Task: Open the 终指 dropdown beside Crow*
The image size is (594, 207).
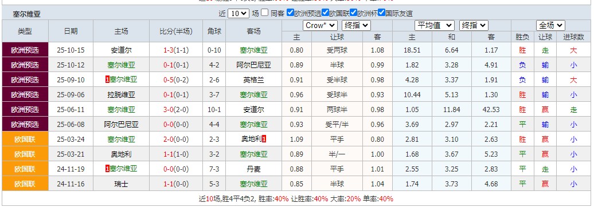Action: pos(356,25)
